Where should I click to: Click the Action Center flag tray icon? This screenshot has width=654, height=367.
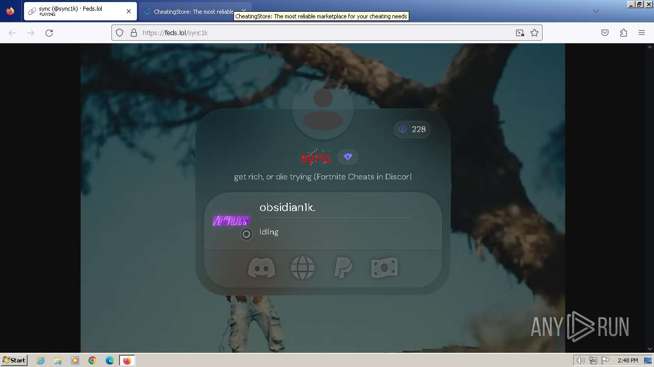605,360
